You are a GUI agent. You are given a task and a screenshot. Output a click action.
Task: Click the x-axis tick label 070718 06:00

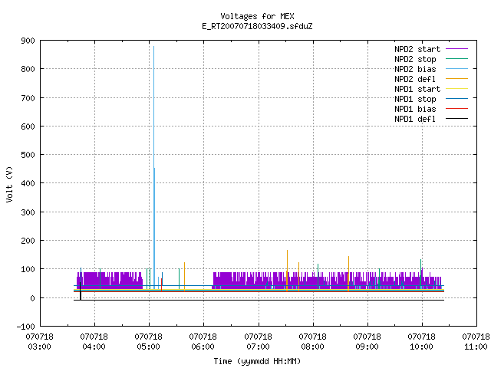(203, 342)
